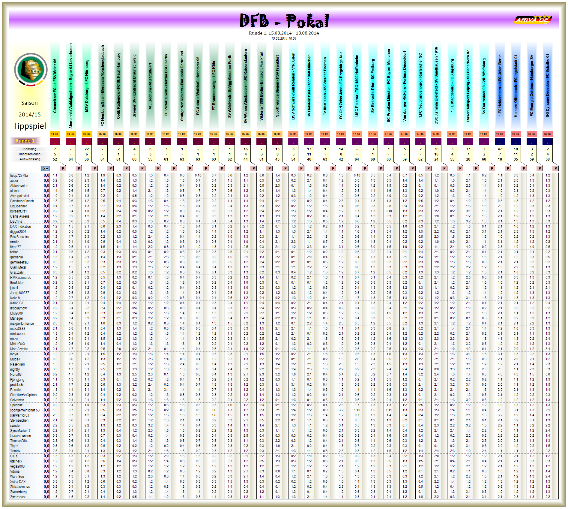The image size is (568, 509).
Task: Select the 'Runde 1' label
Action: click(x=25, y=141)
